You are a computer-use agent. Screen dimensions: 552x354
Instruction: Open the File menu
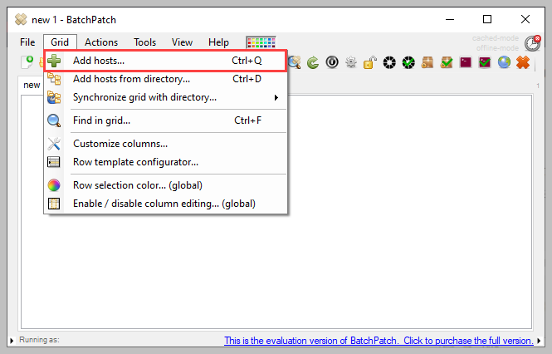pyautogui.click(x=27, y=42)
